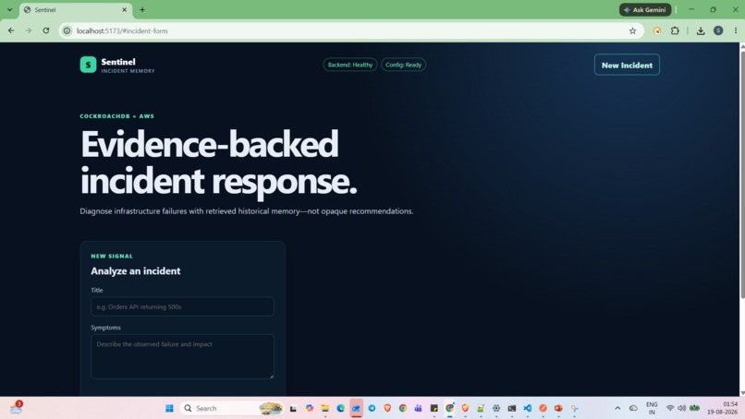Focus the incident Title input field

pos(182,306)
